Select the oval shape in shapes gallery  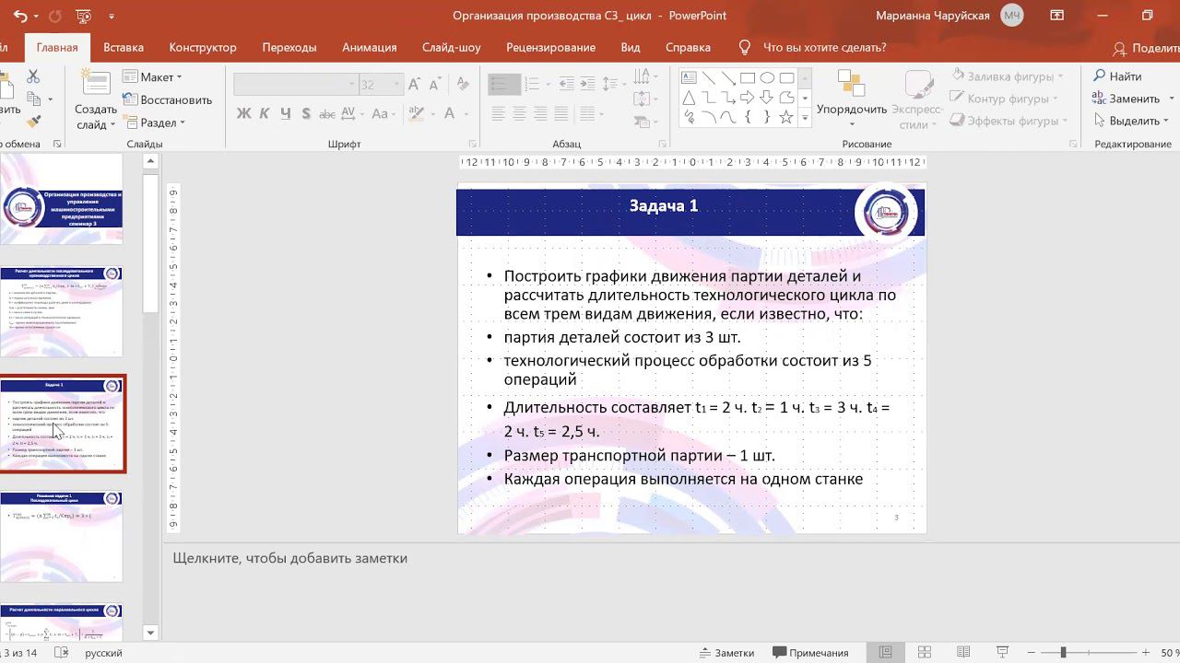pos(767,78)
